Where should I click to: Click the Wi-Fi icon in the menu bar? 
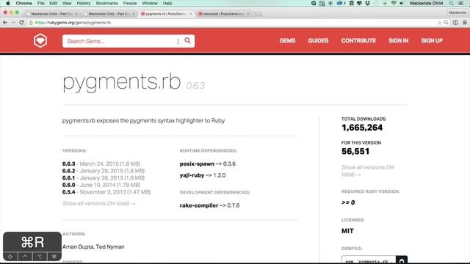(x=394, y=3)
